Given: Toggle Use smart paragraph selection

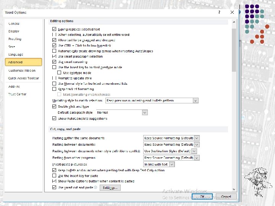Looking at the screenshot, I should [x=54, y=56].
